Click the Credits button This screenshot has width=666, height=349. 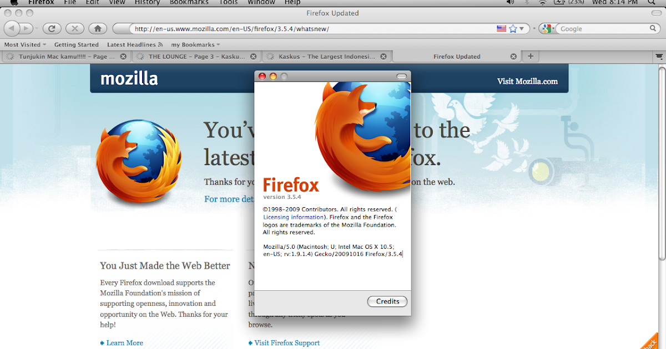(x=387, y=301)
